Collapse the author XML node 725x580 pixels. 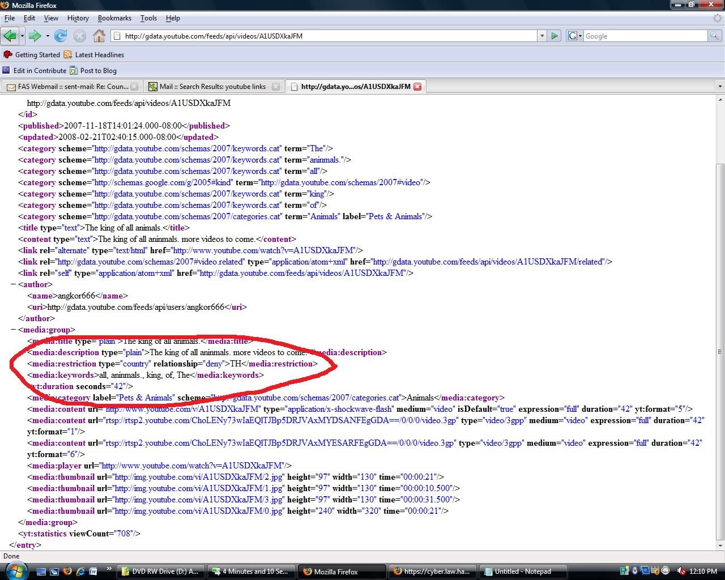(13, 284)
